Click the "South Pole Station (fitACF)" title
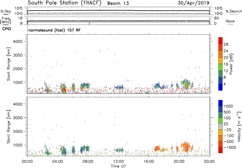 click(64, 3)
